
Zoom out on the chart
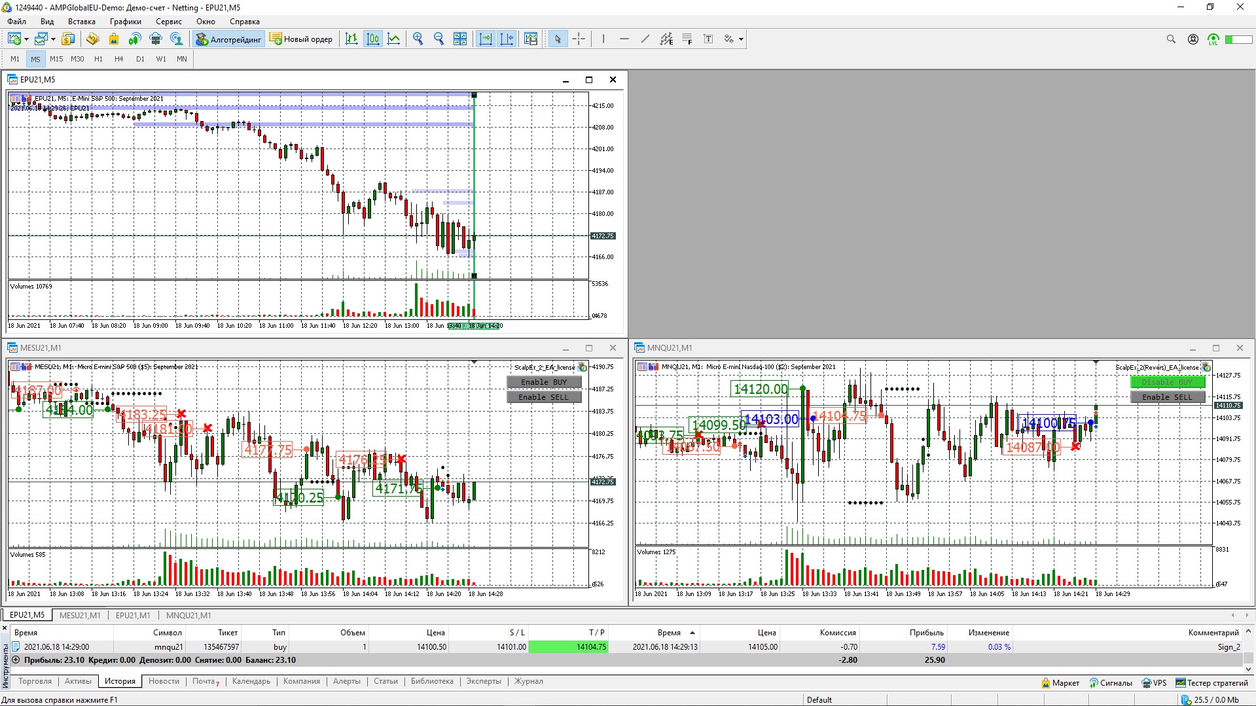439,39
